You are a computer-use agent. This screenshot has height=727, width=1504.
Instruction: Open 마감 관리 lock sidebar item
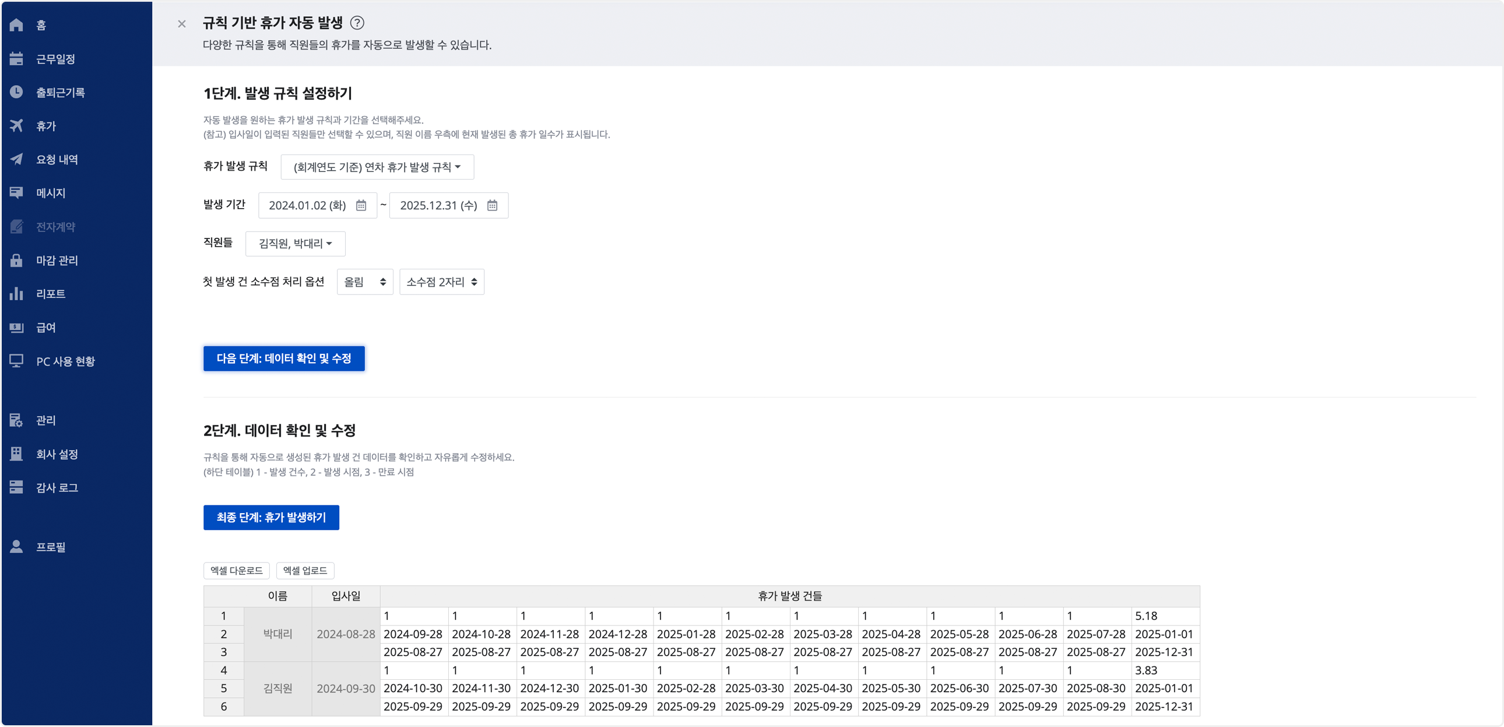pos(56,261)
